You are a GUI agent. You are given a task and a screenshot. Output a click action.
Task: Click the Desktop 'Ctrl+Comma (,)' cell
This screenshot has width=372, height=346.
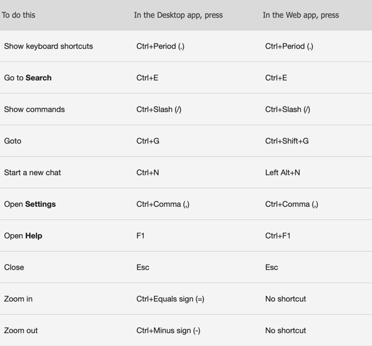(162, 204)
